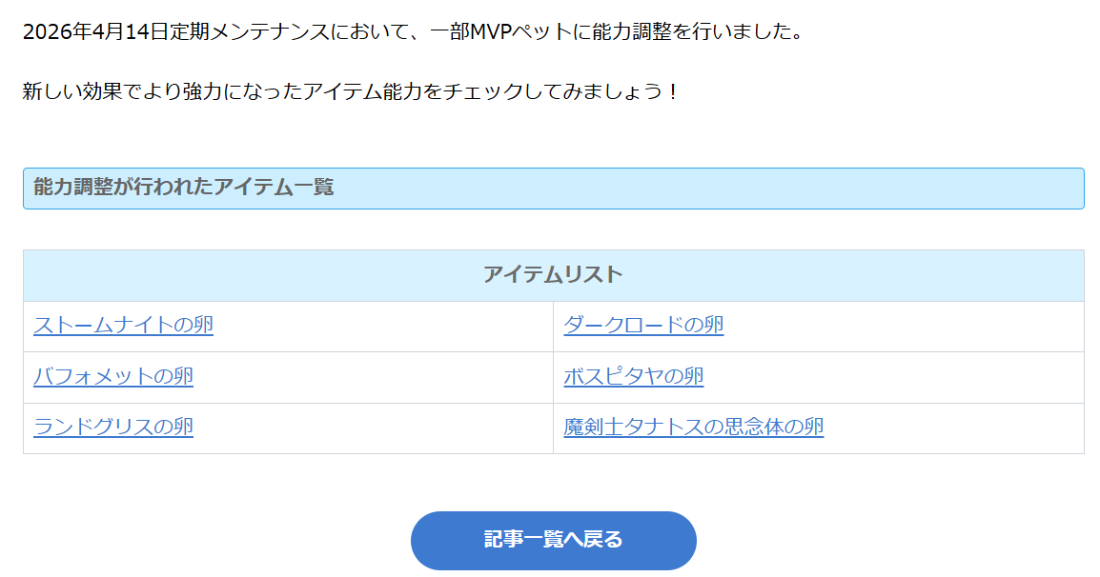Image resolution: width=1100 pixels, height=577 pixels.
Task: Open the ダークロードの卵 link
Action: [x=643, y=326]
